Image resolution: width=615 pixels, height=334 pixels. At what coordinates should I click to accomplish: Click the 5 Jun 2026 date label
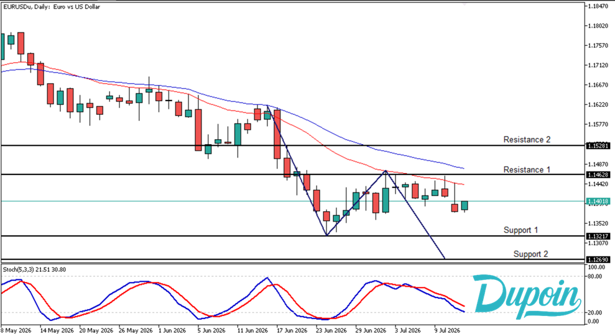[x=212, y=330]
